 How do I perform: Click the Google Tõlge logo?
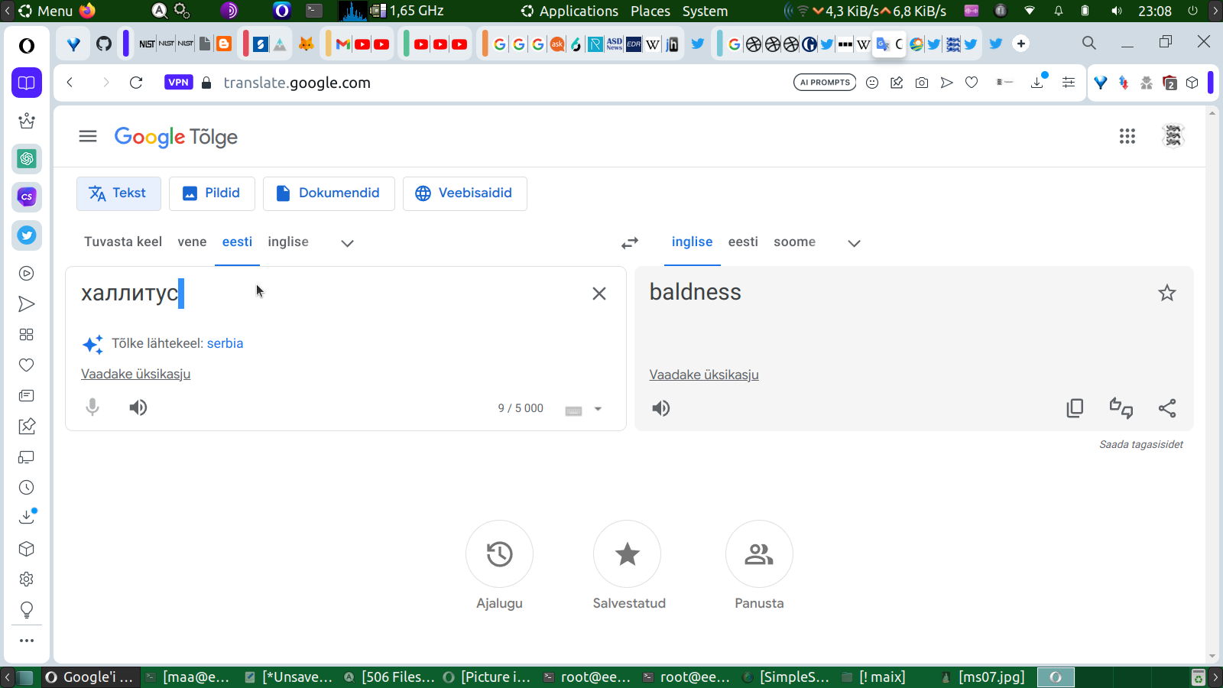(176, 137)
